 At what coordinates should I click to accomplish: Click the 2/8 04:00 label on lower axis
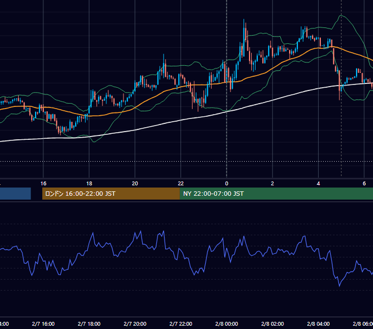point(318,324)
